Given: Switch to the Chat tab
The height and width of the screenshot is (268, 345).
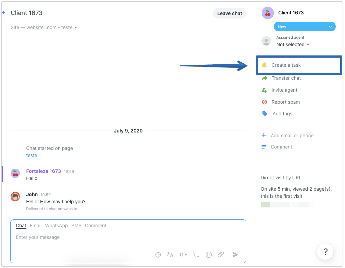Looking at the screenshot, I should 21,226.
